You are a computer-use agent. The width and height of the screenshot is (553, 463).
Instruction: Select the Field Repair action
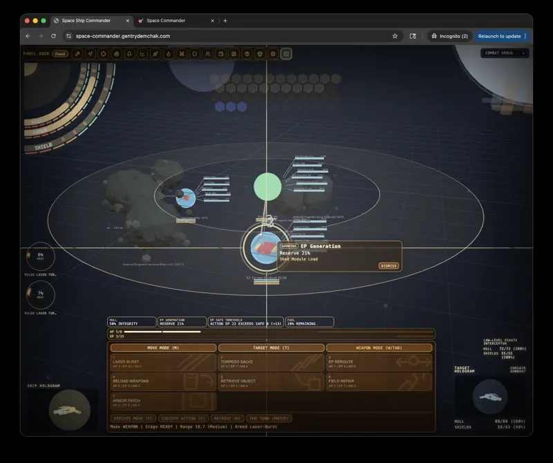point(379,382)
